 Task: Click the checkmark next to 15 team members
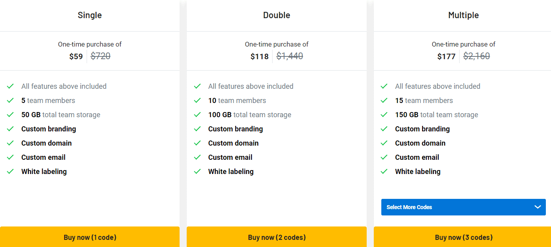(384, 100)
